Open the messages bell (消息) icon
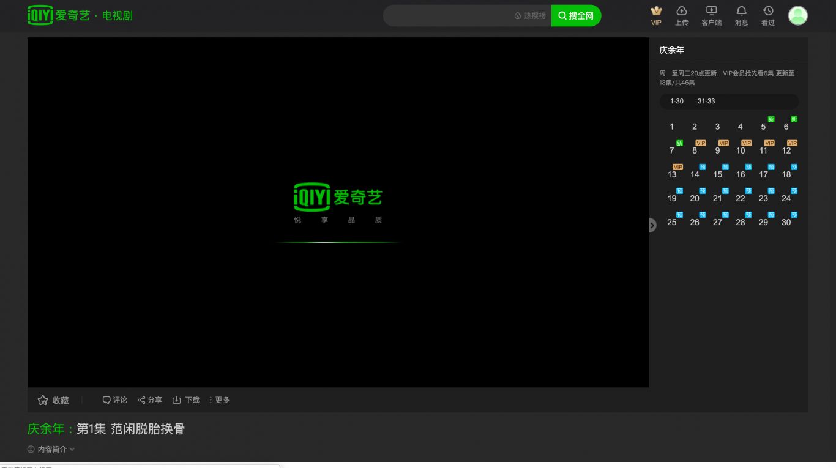This screenshot has width=836, height=468. (741, 16)
